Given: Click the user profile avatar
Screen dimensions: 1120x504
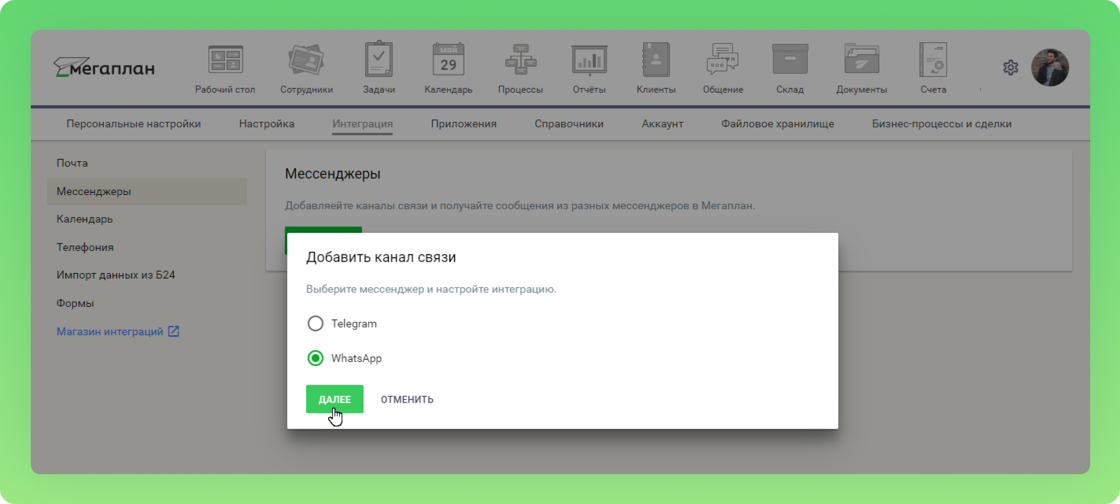Looking at the screenshot, I should [x=1050, y=68].
